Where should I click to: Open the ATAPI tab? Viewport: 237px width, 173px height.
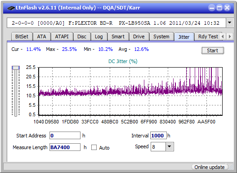pyautogui.click(x=62, y=36)
